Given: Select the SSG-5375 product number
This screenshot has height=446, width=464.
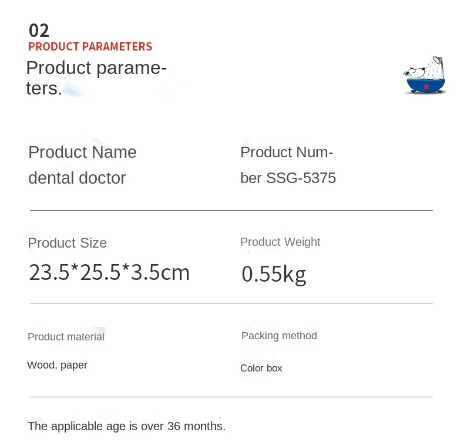Looking at the screenshot, I should 301,178.
